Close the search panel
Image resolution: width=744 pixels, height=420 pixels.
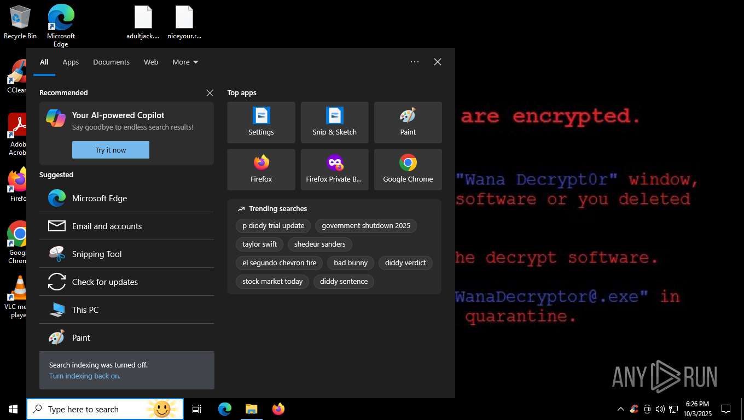pos(438,62)
